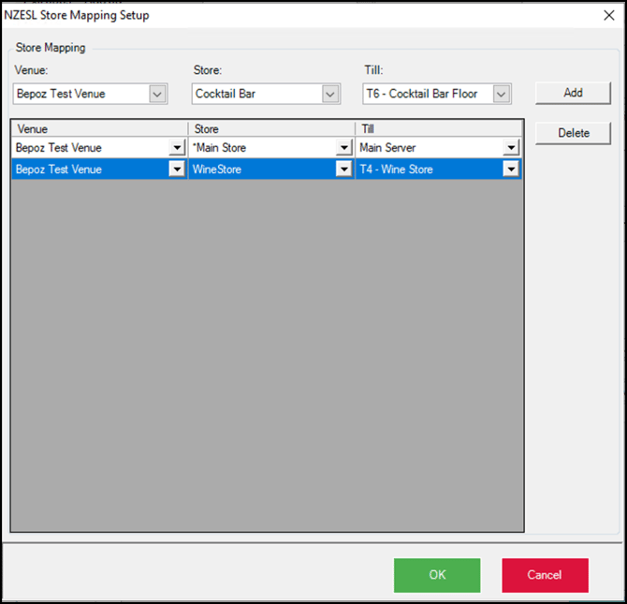Select the T4 - Wine Store cell

429,169
